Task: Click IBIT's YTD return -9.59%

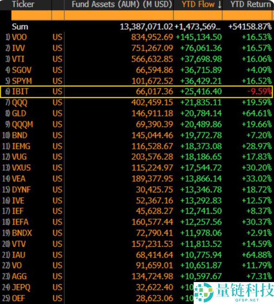Action: tap(259, 91)
